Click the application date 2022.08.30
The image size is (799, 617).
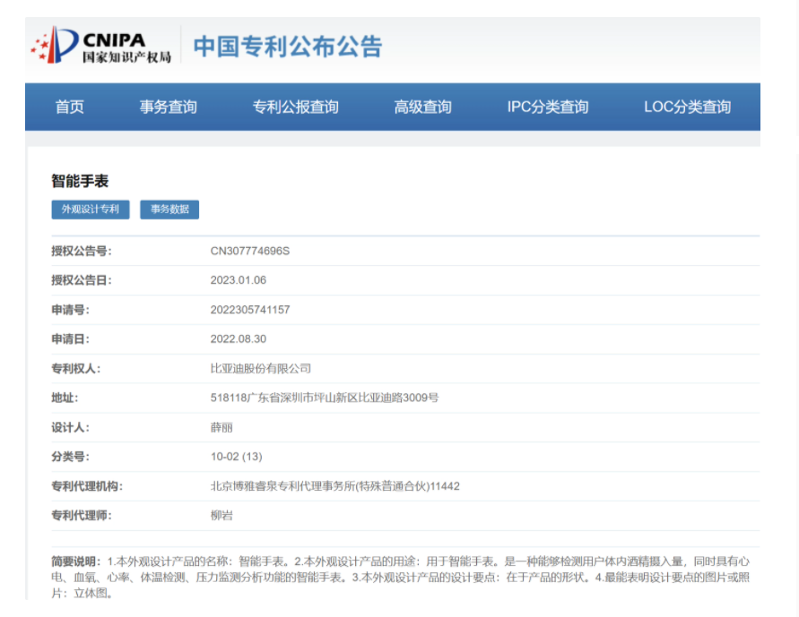(x=238, y=339)
